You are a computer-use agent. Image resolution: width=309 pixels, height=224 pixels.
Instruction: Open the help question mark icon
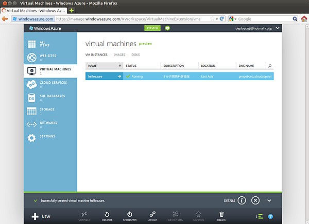pos(271,217)
